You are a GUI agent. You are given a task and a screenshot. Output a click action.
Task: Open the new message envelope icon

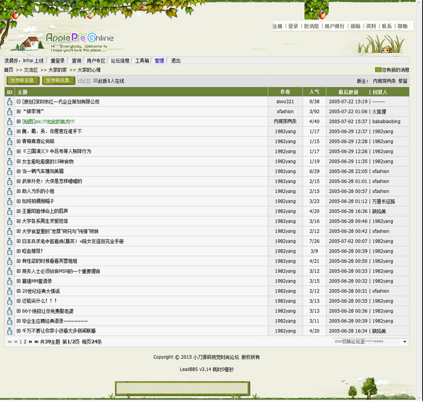click(377, 69)
